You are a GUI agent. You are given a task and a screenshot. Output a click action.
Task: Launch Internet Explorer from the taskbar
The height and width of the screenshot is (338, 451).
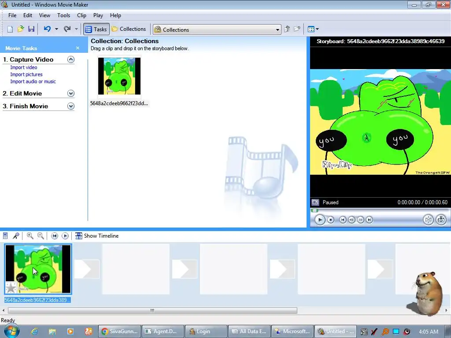[x=34, y=332]
